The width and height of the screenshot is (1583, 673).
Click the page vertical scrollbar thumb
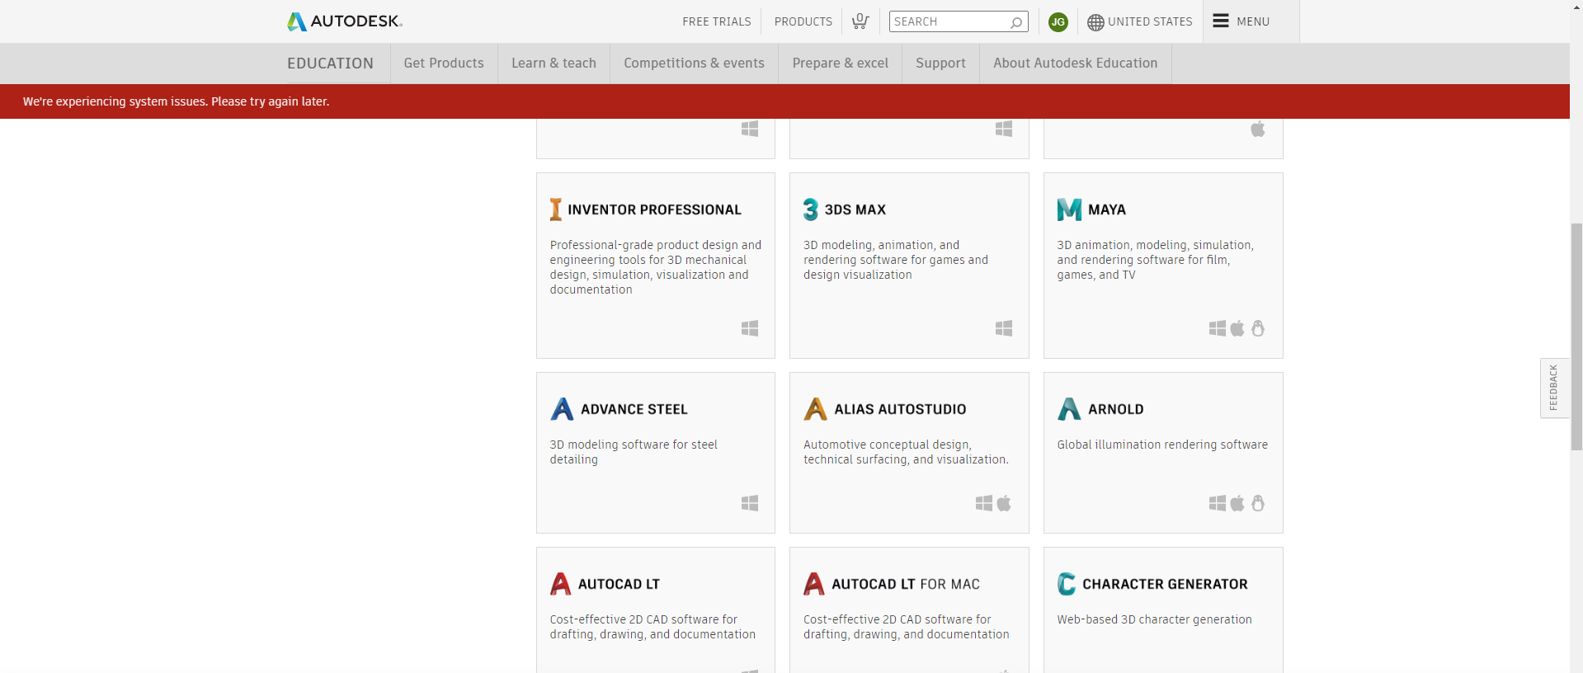[x=1576, y=336]
